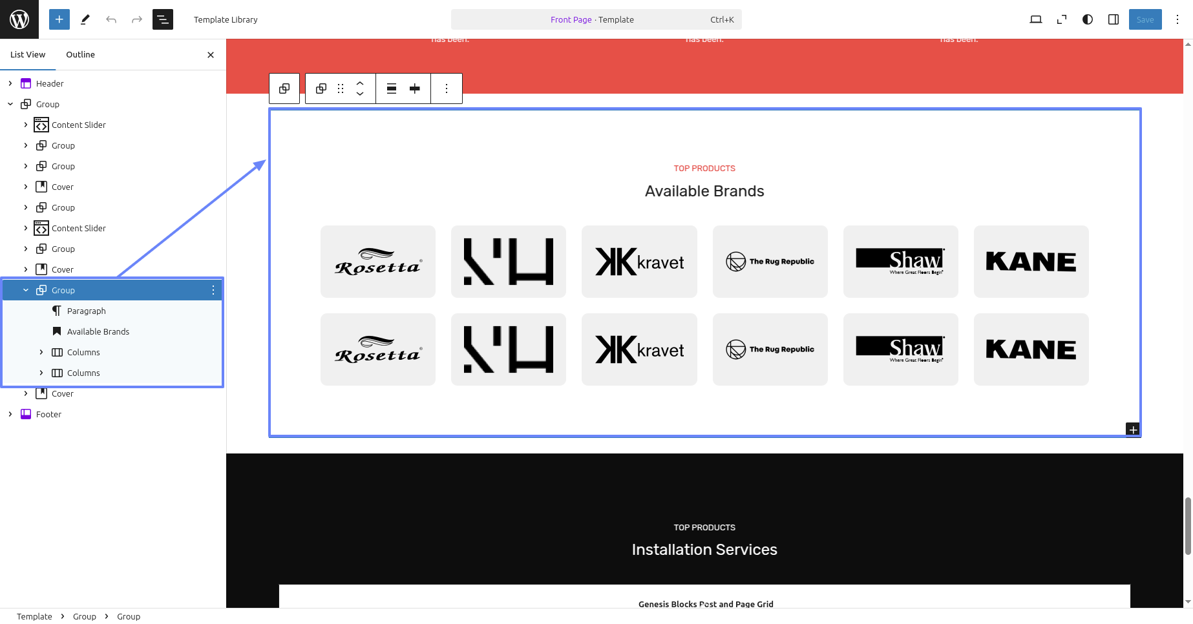Image resolution: width=1193 pixels, height=624 pixels.
Task: Click the Save button
Action: tap(1145, 19)
